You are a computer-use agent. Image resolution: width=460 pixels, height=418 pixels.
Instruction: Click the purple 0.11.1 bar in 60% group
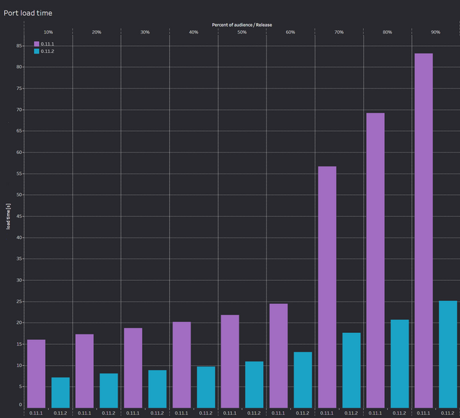click(x=278, y=356)
